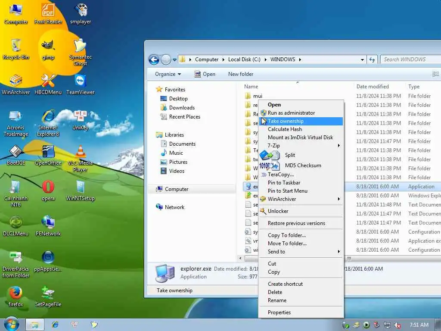Launch Internet Explorer 8 desktop icon
Image resolution: width=441 pixels, height=331 pixels.
click(48, 123)
